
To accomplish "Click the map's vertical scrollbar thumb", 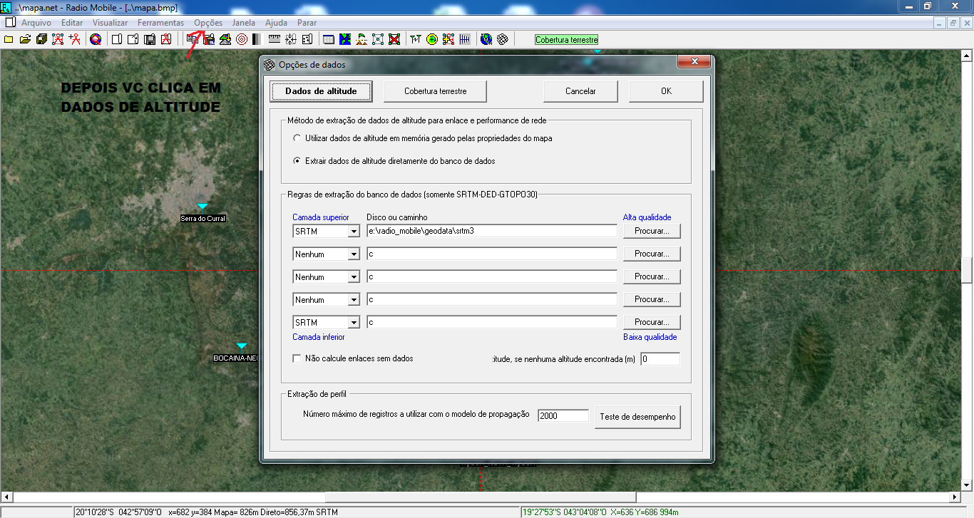I will tap(967, 270).
